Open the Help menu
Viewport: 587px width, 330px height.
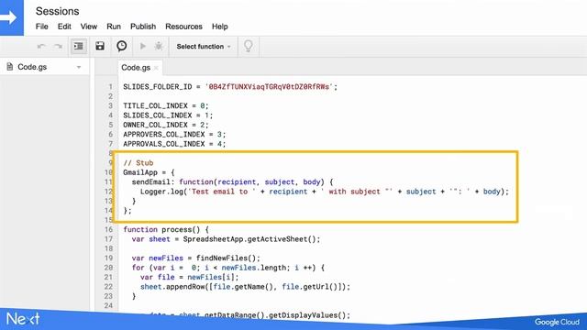tap(220, 27)
